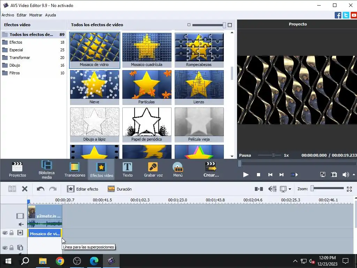
Task: Toggle visibility of overlay track eye
Action: tap(5, 248)
